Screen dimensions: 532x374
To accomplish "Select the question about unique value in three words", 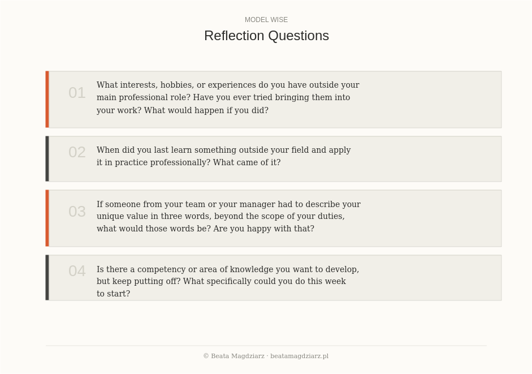I will pos(228,216).
